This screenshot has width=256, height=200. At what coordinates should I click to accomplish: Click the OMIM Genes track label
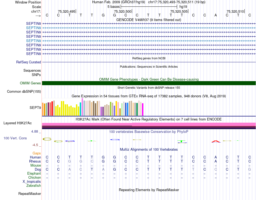coord(30,83)
